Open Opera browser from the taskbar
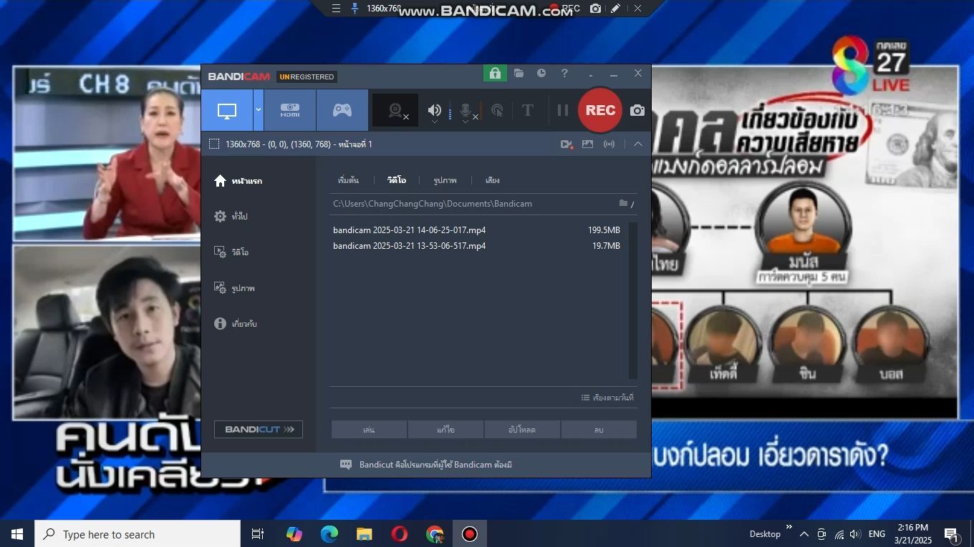This screenshot has width=974, height=547. [400, 534]
